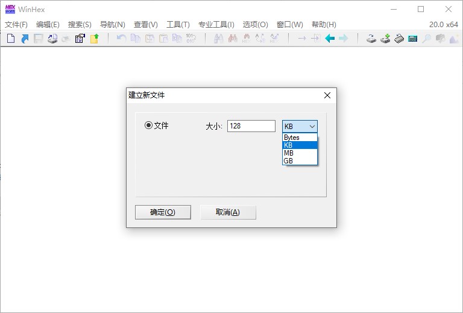
Task: Maximize the WinHex window
Action: (421, 9)
